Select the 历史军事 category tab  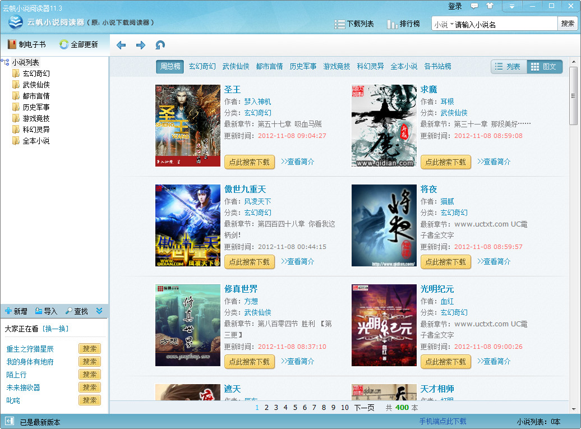tap(303, 66)
